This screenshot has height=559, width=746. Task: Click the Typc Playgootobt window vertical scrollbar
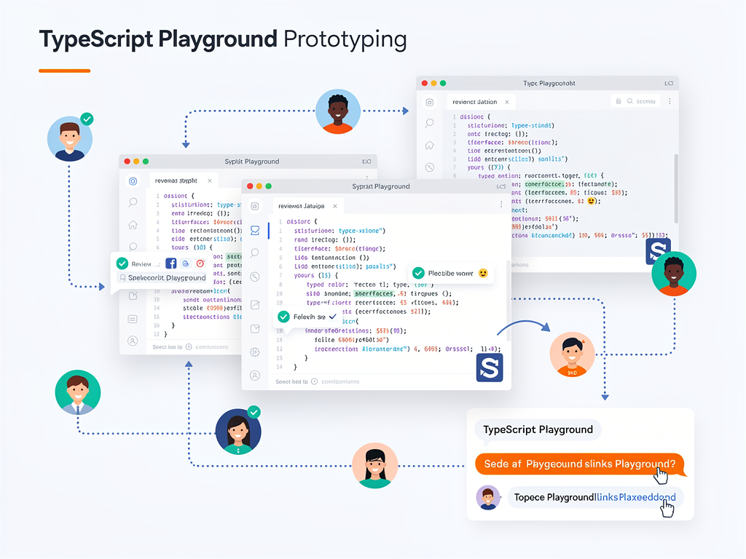[x=675, y=189]
